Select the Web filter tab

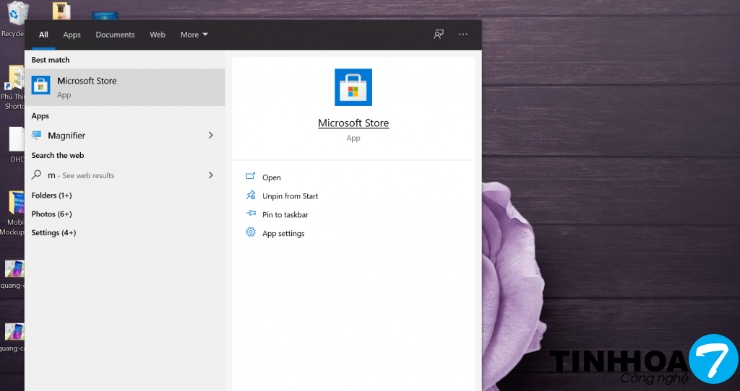click(x=158, y=35)
